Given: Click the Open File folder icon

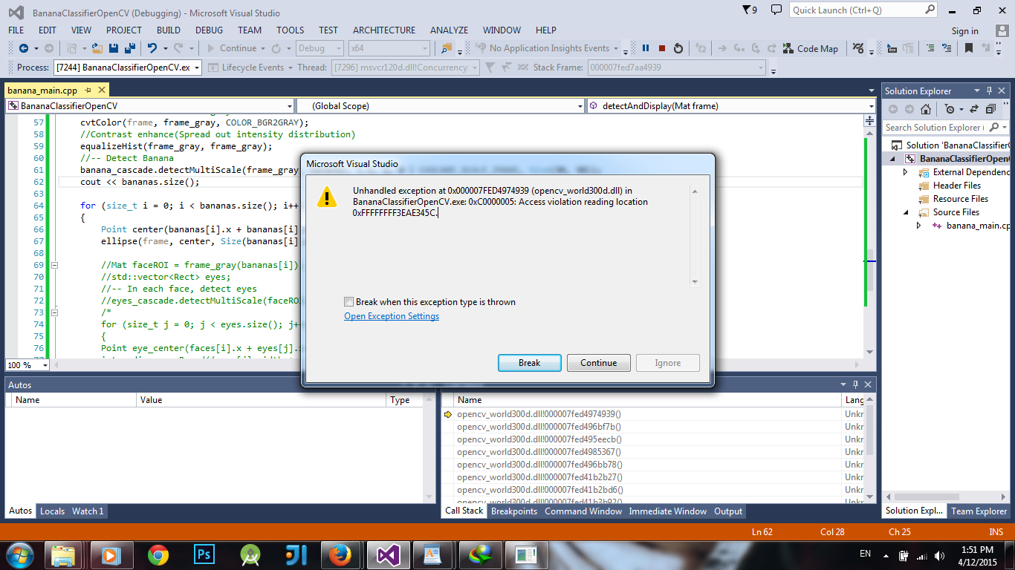Looking at the screenshot, I should (x=97, y=48).
